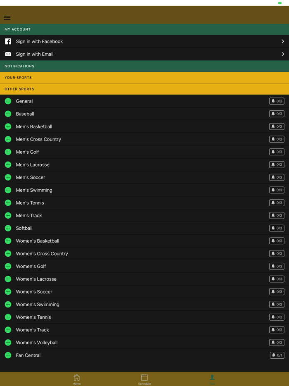Open Women's Tennis notification options 0/3
Image resolution: width=289 pixels, height=386 pixels.
277,317
